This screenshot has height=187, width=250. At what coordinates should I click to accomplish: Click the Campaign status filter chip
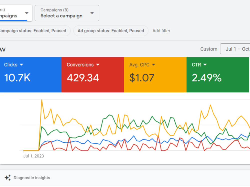coord(35,31)
